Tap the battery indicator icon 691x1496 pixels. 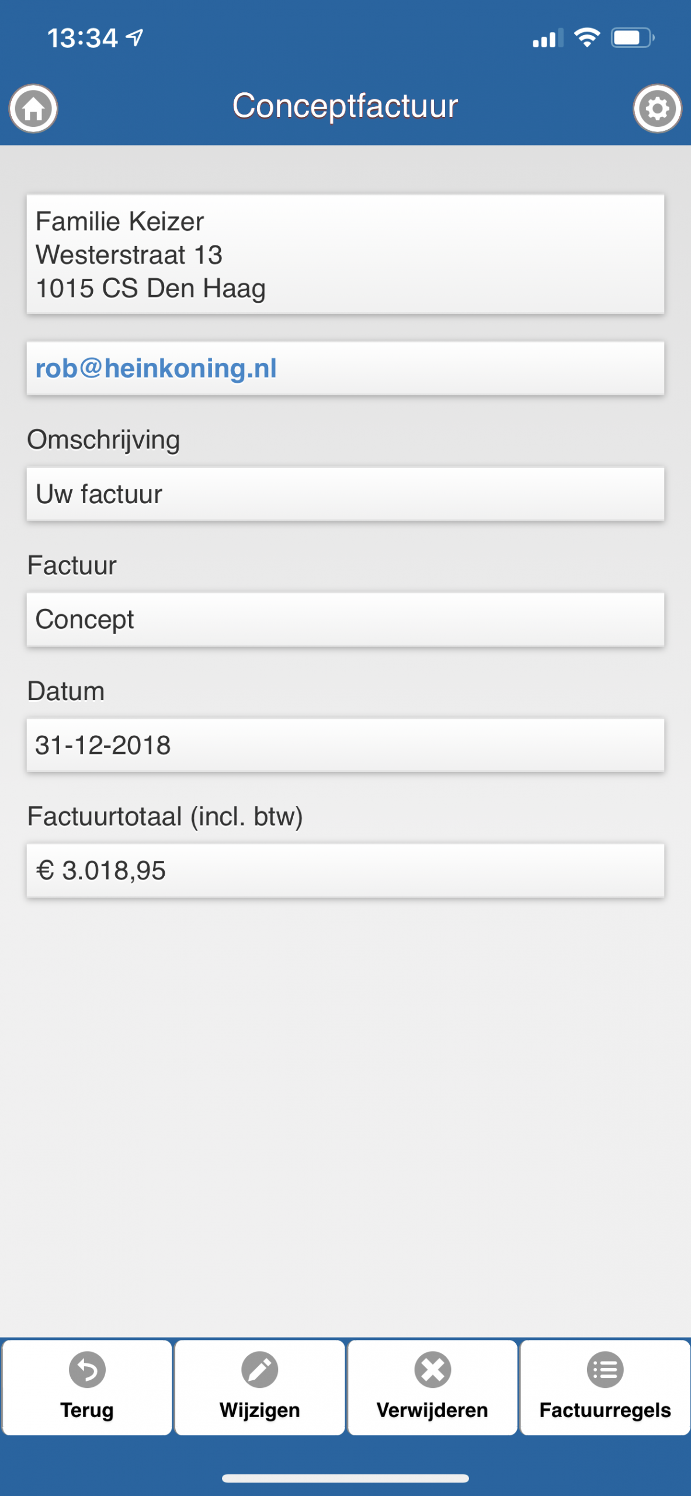(x=632, y=38)
